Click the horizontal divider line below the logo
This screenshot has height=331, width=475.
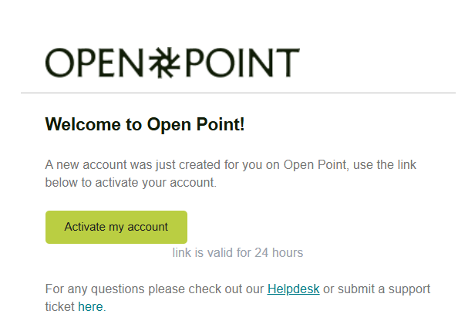coord(237,93)
